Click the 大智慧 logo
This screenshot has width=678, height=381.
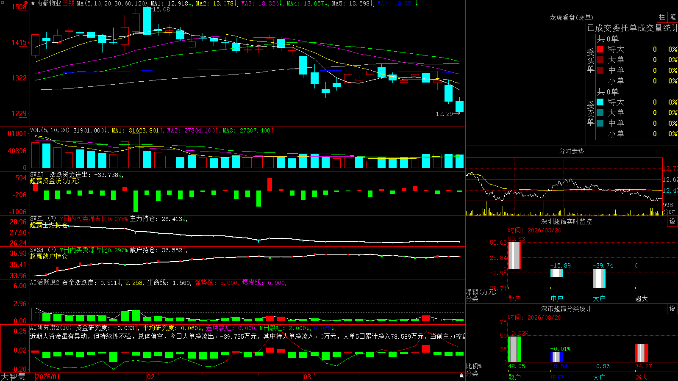(x=13, y=377)
